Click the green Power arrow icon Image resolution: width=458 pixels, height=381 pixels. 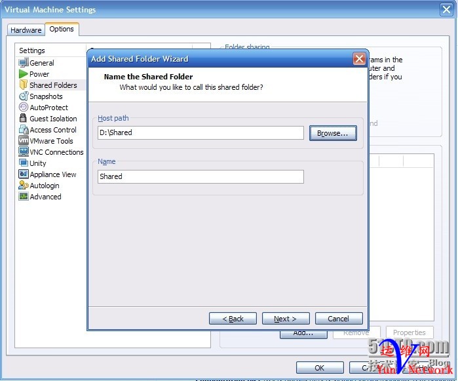click(24, 74)
